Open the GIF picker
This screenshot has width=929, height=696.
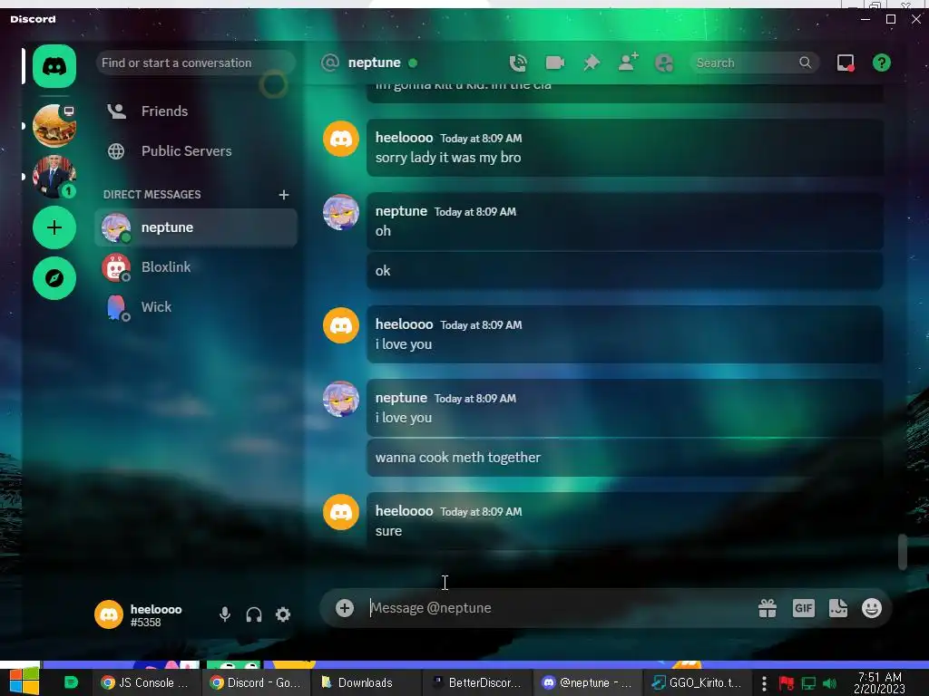click(x=804, y=608)
